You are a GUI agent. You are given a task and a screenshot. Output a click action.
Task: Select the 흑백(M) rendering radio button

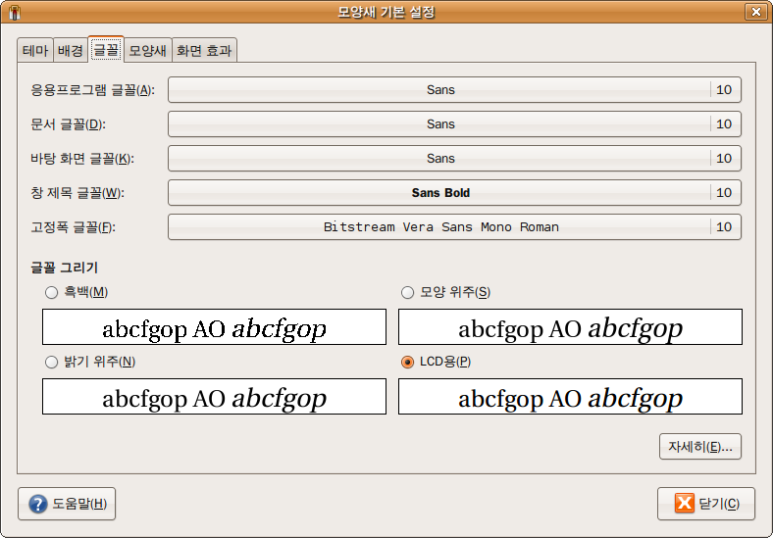click(51, 293)
